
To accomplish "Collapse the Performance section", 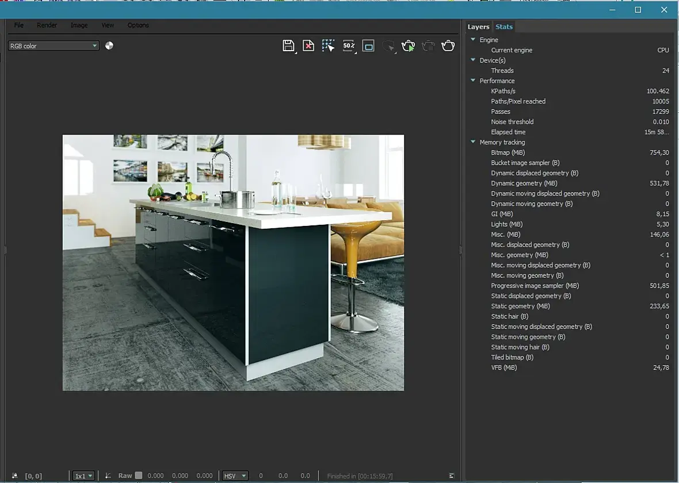I will (473, 81).
